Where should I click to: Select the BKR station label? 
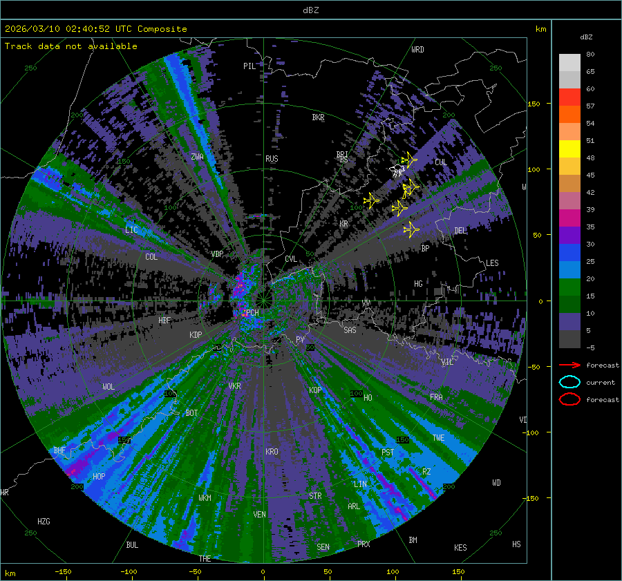pos(318,117)
